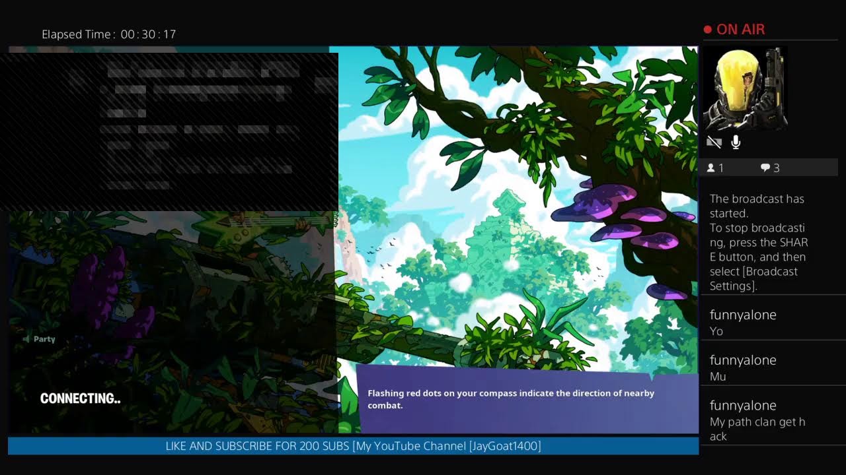Click the comment count number 3
Screen dimensions: 846x475
click(777, 168)
